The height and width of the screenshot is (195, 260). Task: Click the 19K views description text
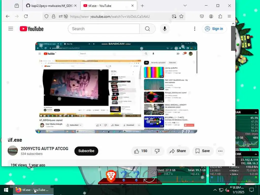28,165
